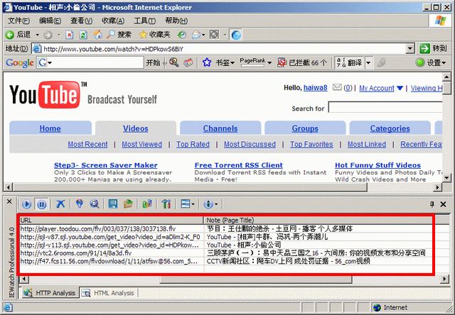Open the PageRank dropdown in Google toolbar
The width and height of the screenshot is (455, 315).
tap(256, 62)
